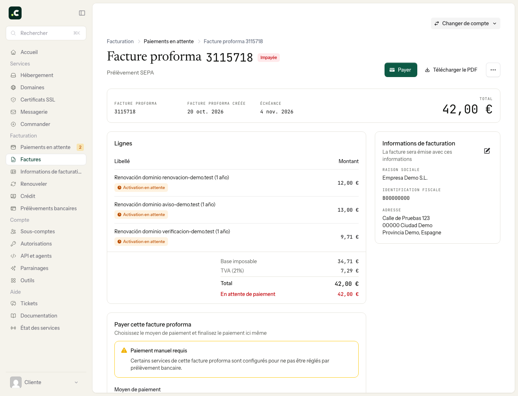Select Factures in the sidebar
Viewport: 518px width, 396px height.
tap(46, 159)
